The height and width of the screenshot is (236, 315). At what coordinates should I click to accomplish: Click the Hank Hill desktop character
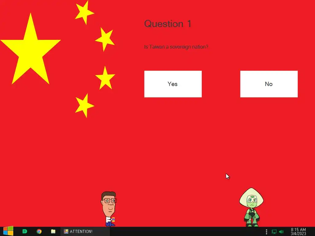[109, 209]
